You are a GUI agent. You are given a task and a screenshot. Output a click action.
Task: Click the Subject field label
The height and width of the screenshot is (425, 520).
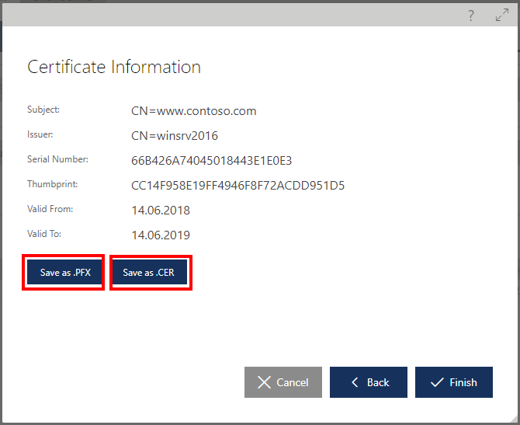click(x=43, y=110)
